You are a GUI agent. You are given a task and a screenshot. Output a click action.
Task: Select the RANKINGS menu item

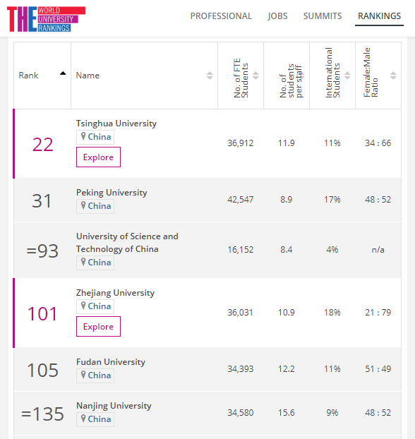pyautogui.click(x=380, y=16)
